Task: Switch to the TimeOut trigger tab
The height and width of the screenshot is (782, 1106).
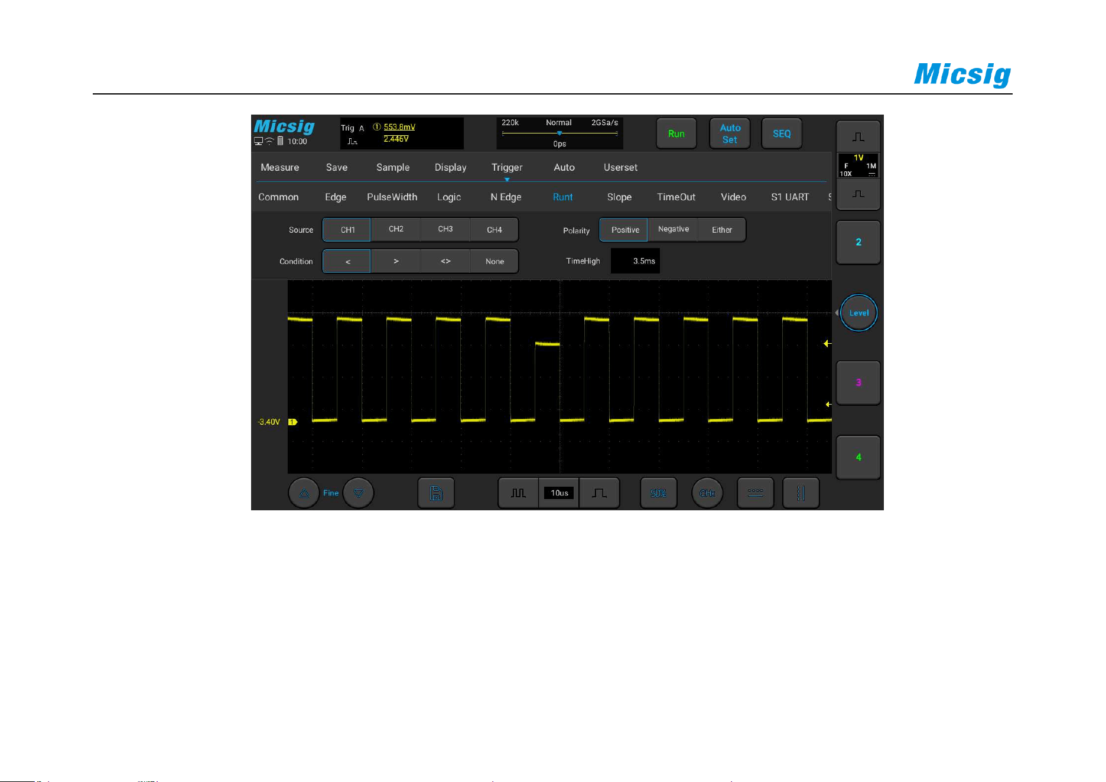Action: [676, 197]
